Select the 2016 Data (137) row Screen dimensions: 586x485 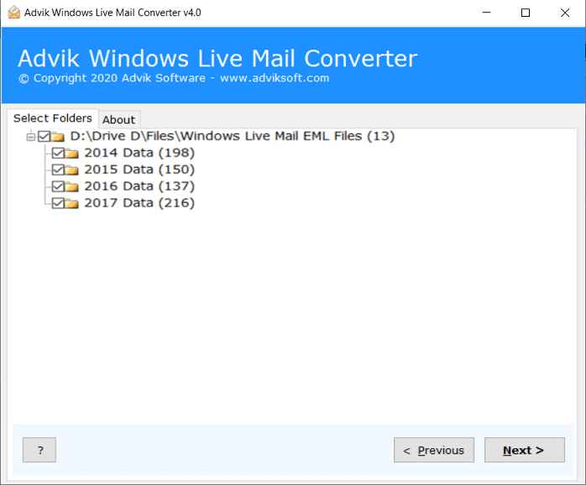click(x=139, y=186)
